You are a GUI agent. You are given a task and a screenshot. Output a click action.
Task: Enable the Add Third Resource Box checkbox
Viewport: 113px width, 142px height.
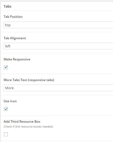click(x=6, y=134)
